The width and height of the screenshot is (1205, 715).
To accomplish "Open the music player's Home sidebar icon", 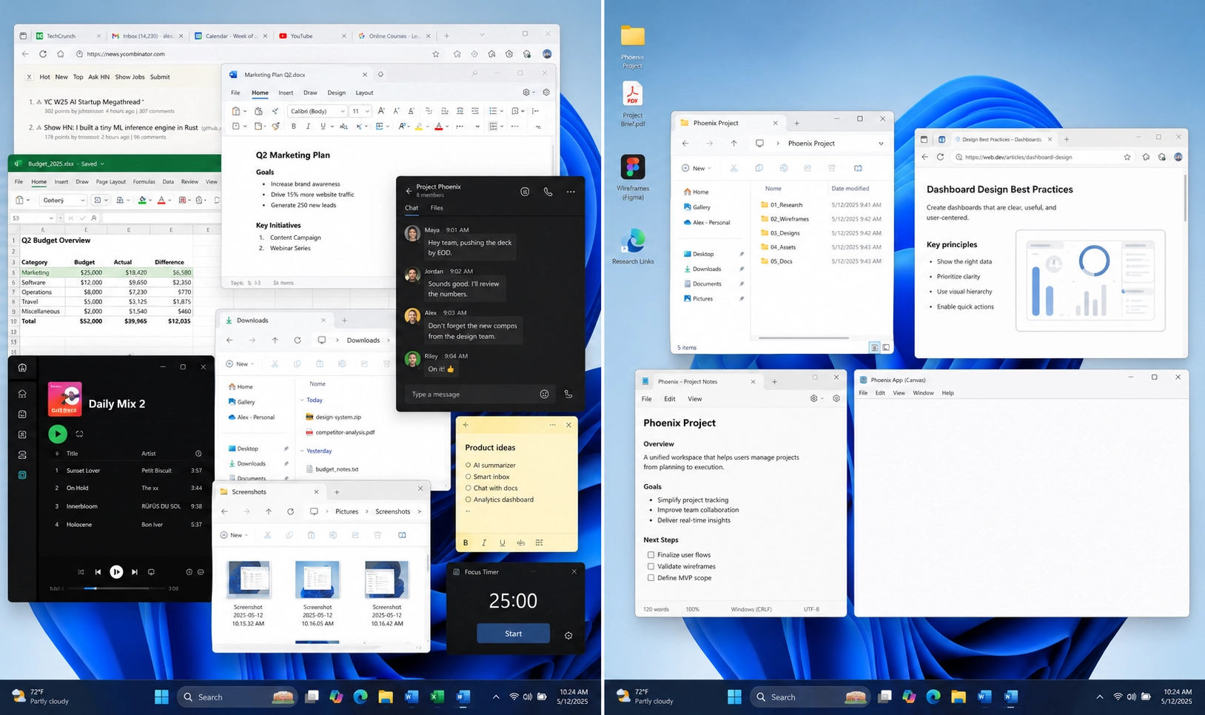I will pyautogui.click(x=22, y=394).
